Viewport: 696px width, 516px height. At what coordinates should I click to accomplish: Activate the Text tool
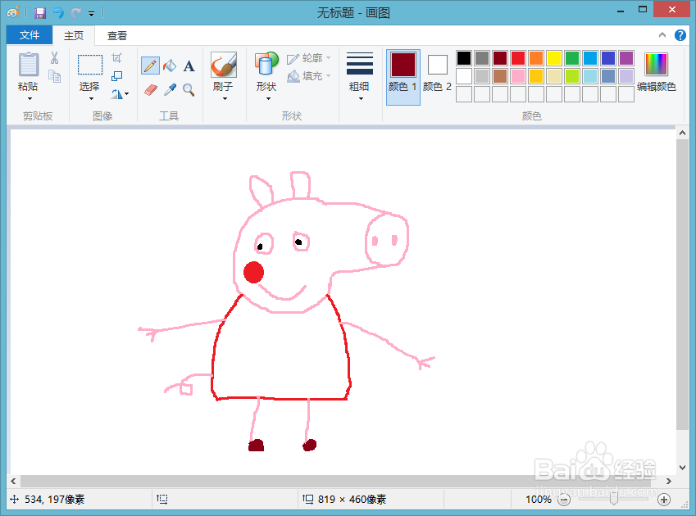coord(187,65)
